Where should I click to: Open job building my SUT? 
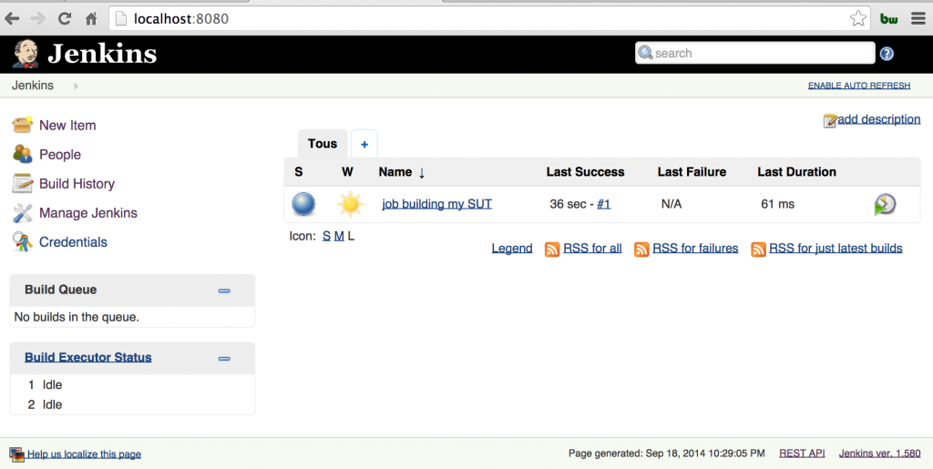[x=436, y=204]
